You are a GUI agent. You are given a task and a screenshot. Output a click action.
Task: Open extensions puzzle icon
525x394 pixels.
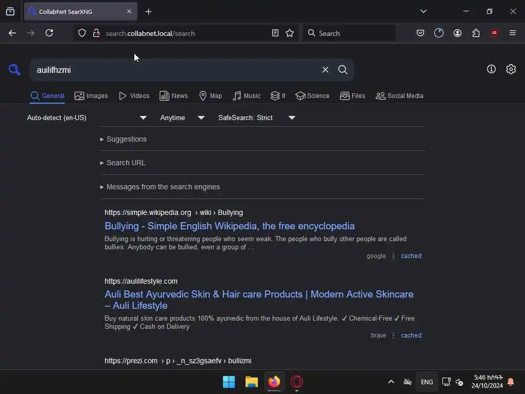tap(476, 33)
